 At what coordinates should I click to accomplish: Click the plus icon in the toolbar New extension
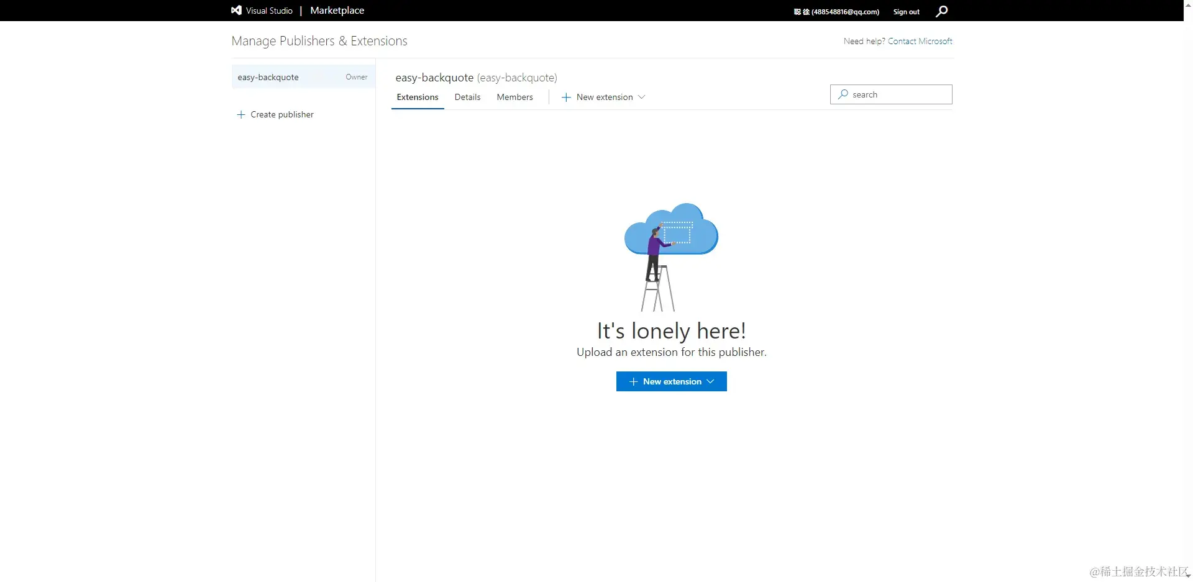(x=566, y=98)
